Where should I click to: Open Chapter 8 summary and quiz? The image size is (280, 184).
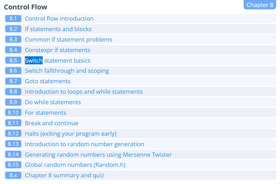(x=64, y=175)
